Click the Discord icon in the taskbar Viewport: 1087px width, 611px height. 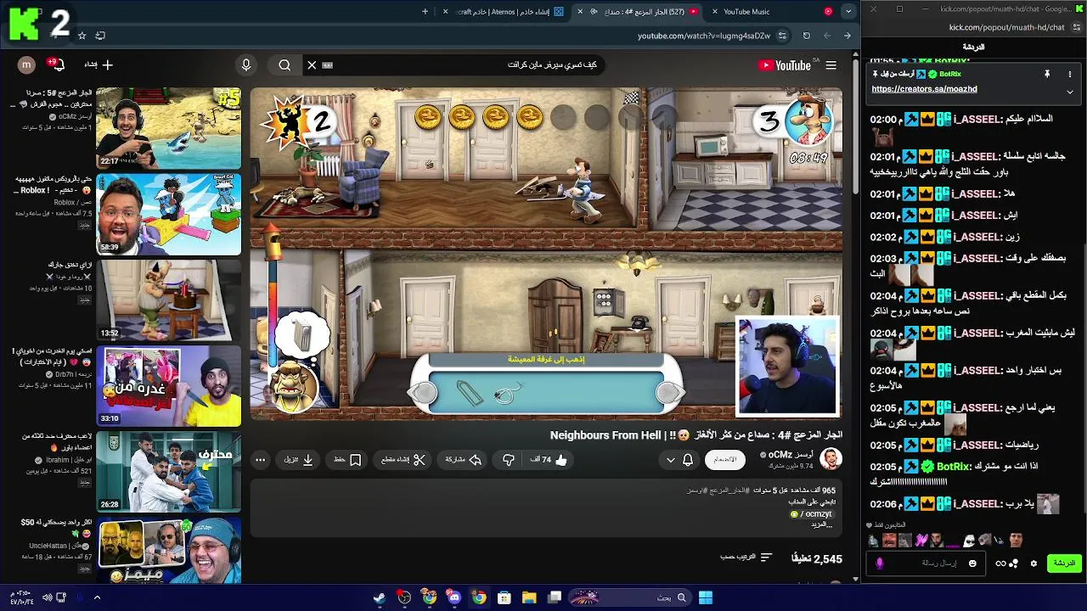click(x=454, y=597)
